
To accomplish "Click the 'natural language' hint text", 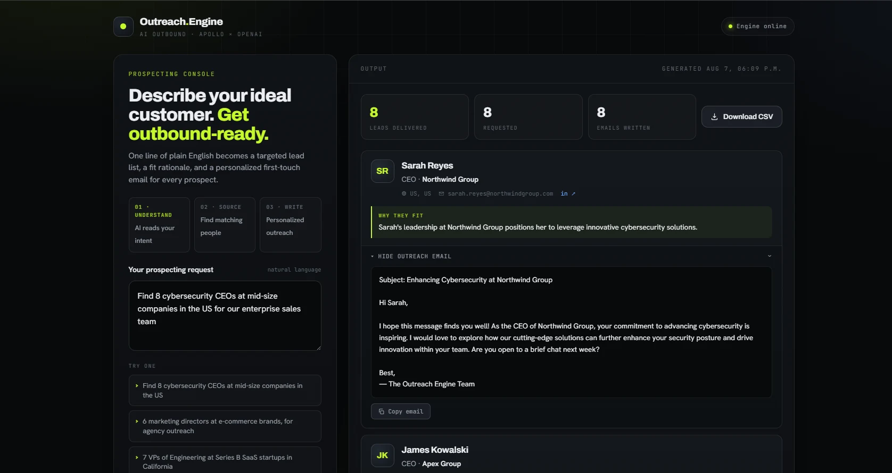I will 294,270.
